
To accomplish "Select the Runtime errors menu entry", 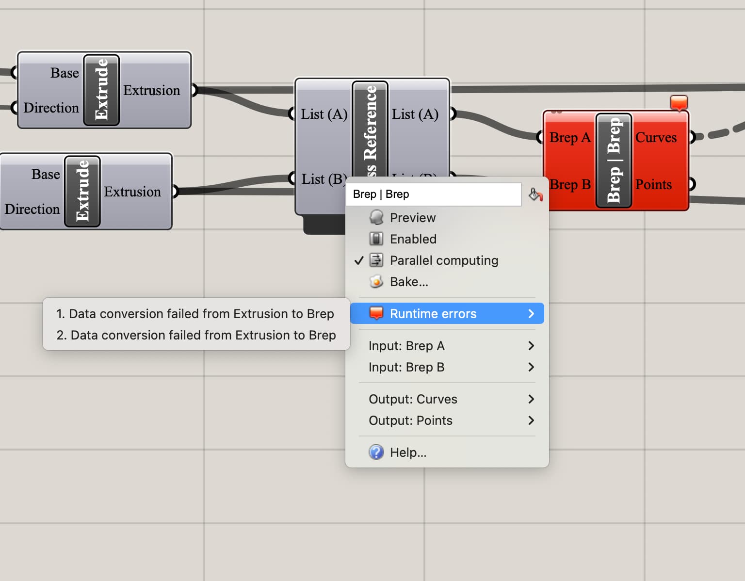I will tap(433, 313).
